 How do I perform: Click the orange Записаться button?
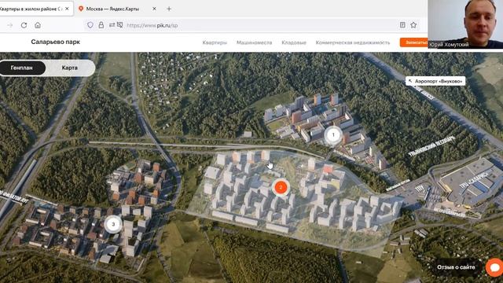pos(414,42)
